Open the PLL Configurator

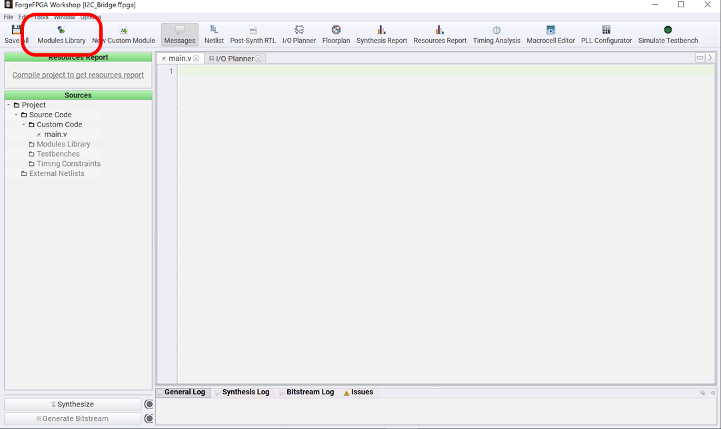[606, 35]
